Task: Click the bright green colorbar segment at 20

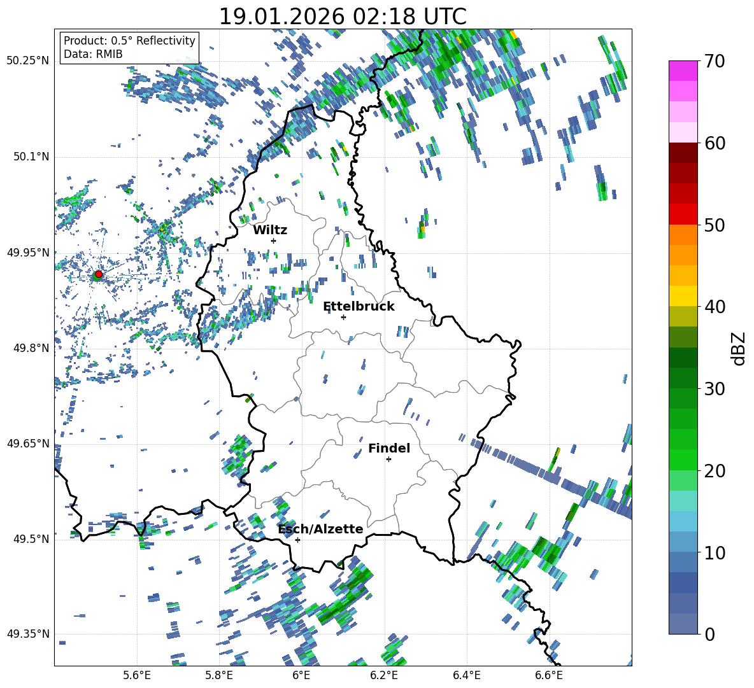Action: pos(683,460)
